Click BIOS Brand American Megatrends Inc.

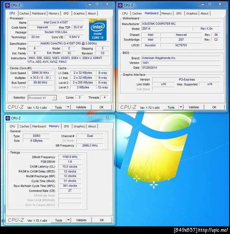tap(181, 58)
